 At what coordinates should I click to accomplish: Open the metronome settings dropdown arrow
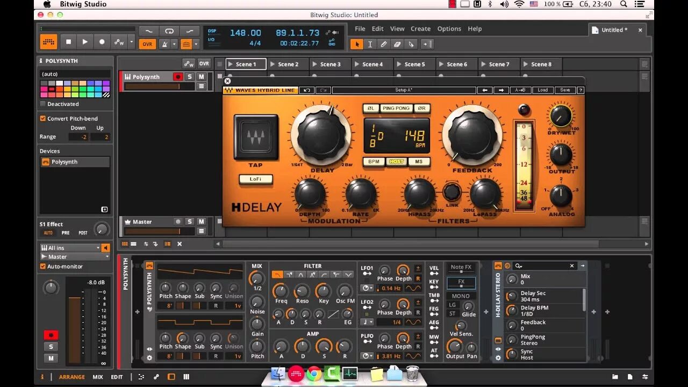(x=174, y=44)
